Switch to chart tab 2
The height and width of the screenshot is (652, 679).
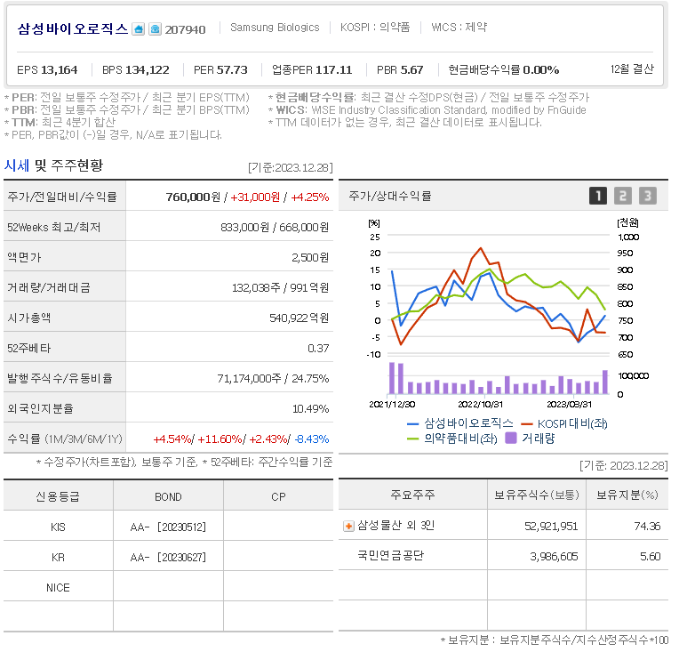tap(623, 196)
